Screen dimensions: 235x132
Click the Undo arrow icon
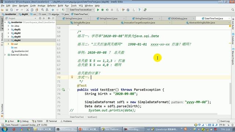[17, 10]
